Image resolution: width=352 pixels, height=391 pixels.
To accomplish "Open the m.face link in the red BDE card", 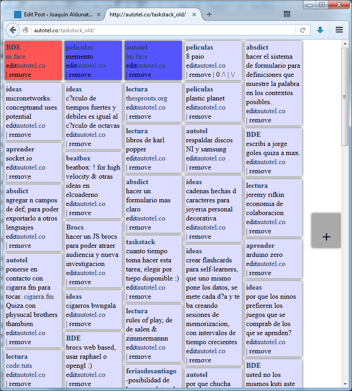I will tap(16, 56).
